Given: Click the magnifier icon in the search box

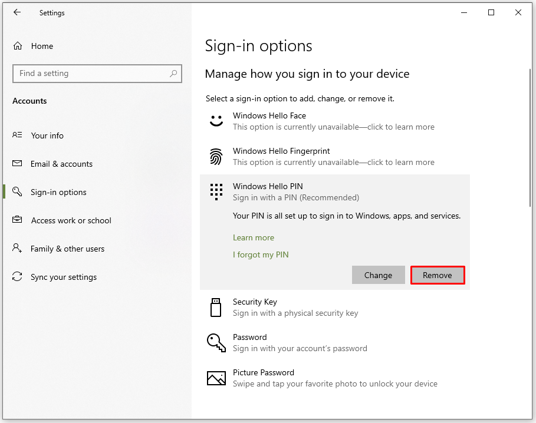Looking at the screenshot, I should click(173, 74).
